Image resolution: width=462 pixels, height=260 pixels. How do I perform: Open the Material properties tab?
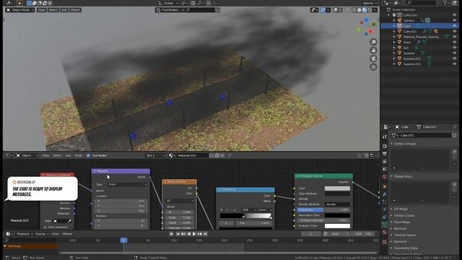[385, 233]
